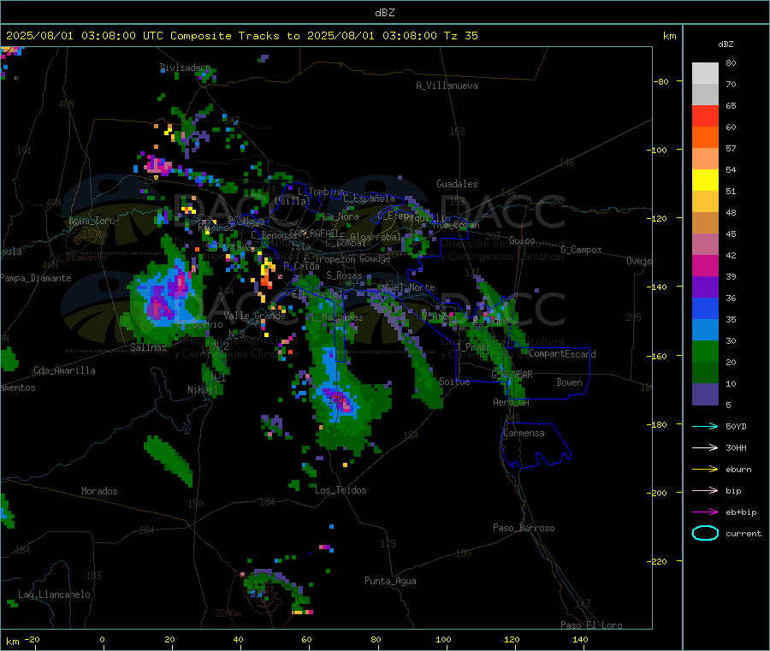The image size is (770, 651).
Task: Select the deep orange swatch between 60 and 57 dBZ
Action: click(705, 138)
